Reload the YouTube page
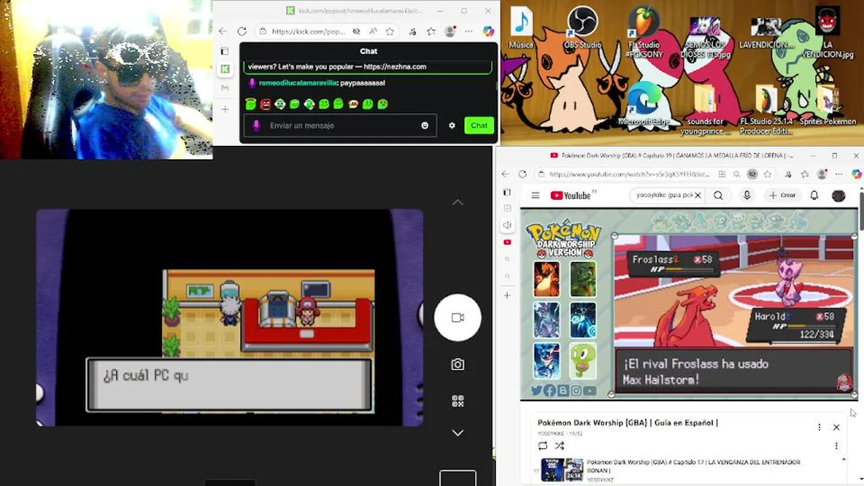This screenshot has width=864, height=486. click(522, 174)
